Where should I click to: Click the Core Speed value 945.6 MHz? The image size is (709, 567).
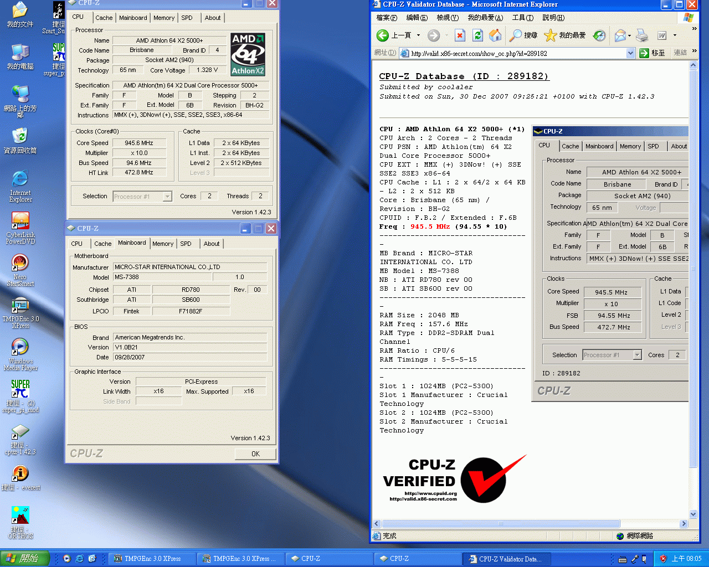coord(139,143)
